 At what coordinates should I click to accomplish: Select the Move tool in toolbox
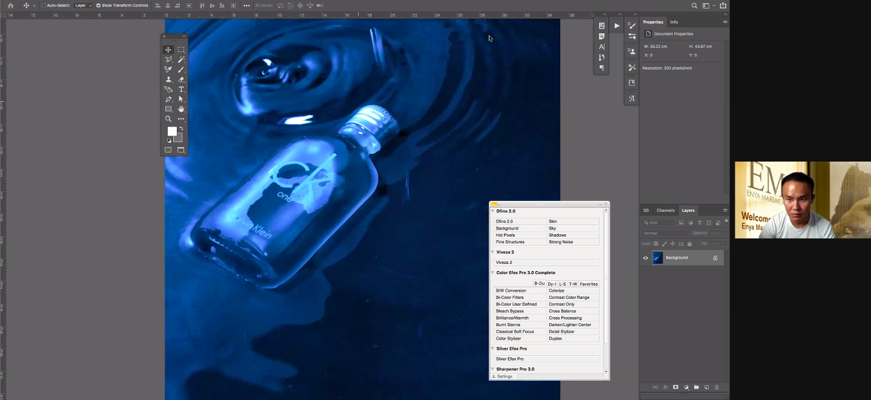pos(168,50)
